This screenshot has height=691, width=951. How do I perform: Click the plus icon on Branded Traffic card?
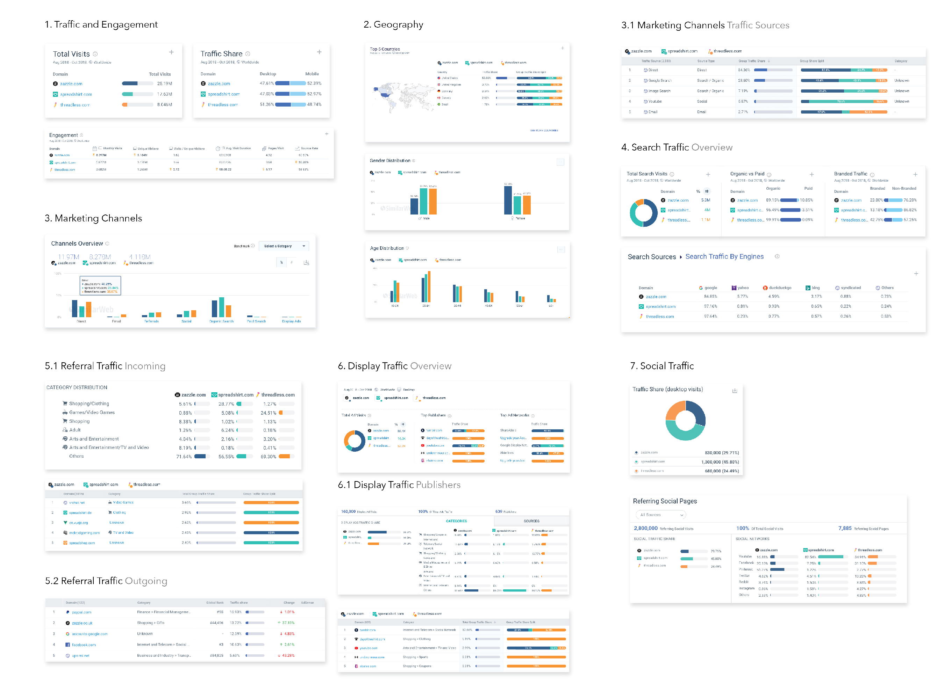(x=915, y=174)
